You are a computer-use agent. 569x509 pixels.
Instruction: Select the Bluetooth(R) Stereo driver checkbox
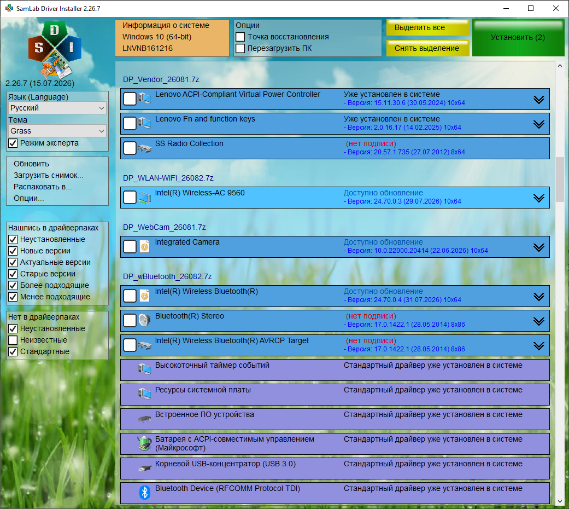(130, 320)
